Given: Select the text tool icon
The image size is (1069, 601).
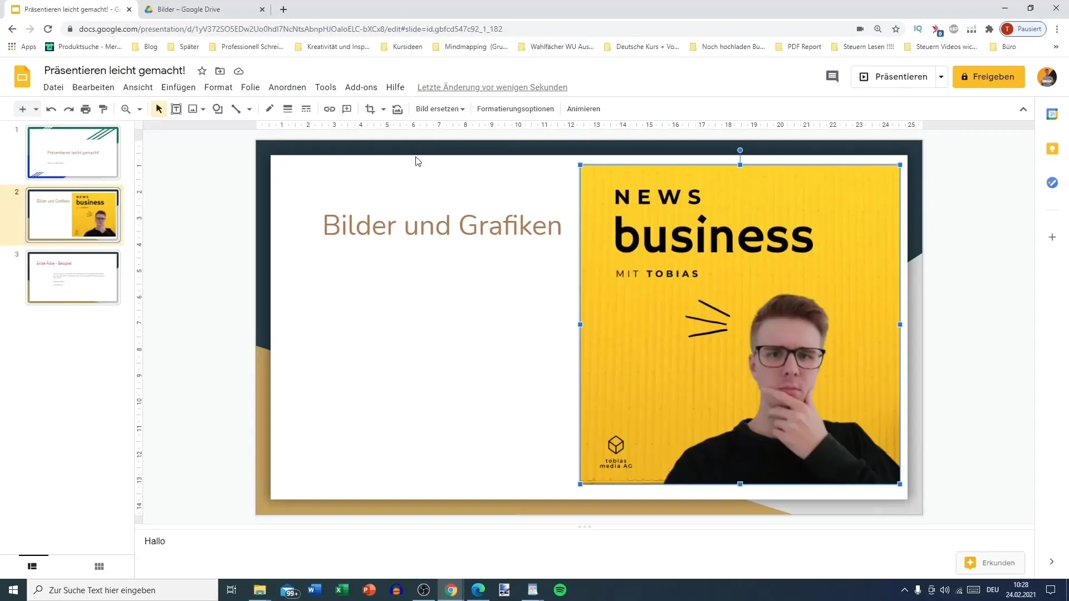Looking at the screenshot, I should 176,109.
